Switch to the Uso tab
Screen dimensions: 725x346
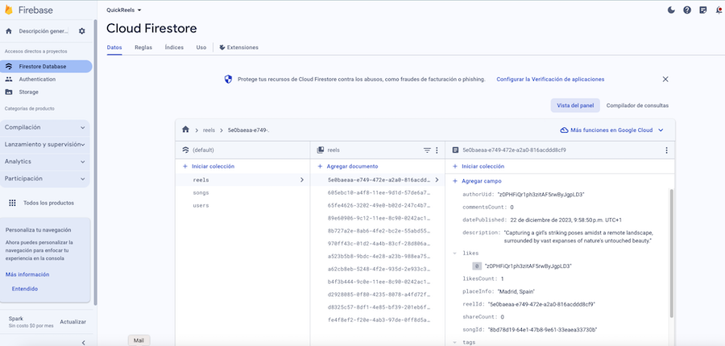tap(201, 47)
